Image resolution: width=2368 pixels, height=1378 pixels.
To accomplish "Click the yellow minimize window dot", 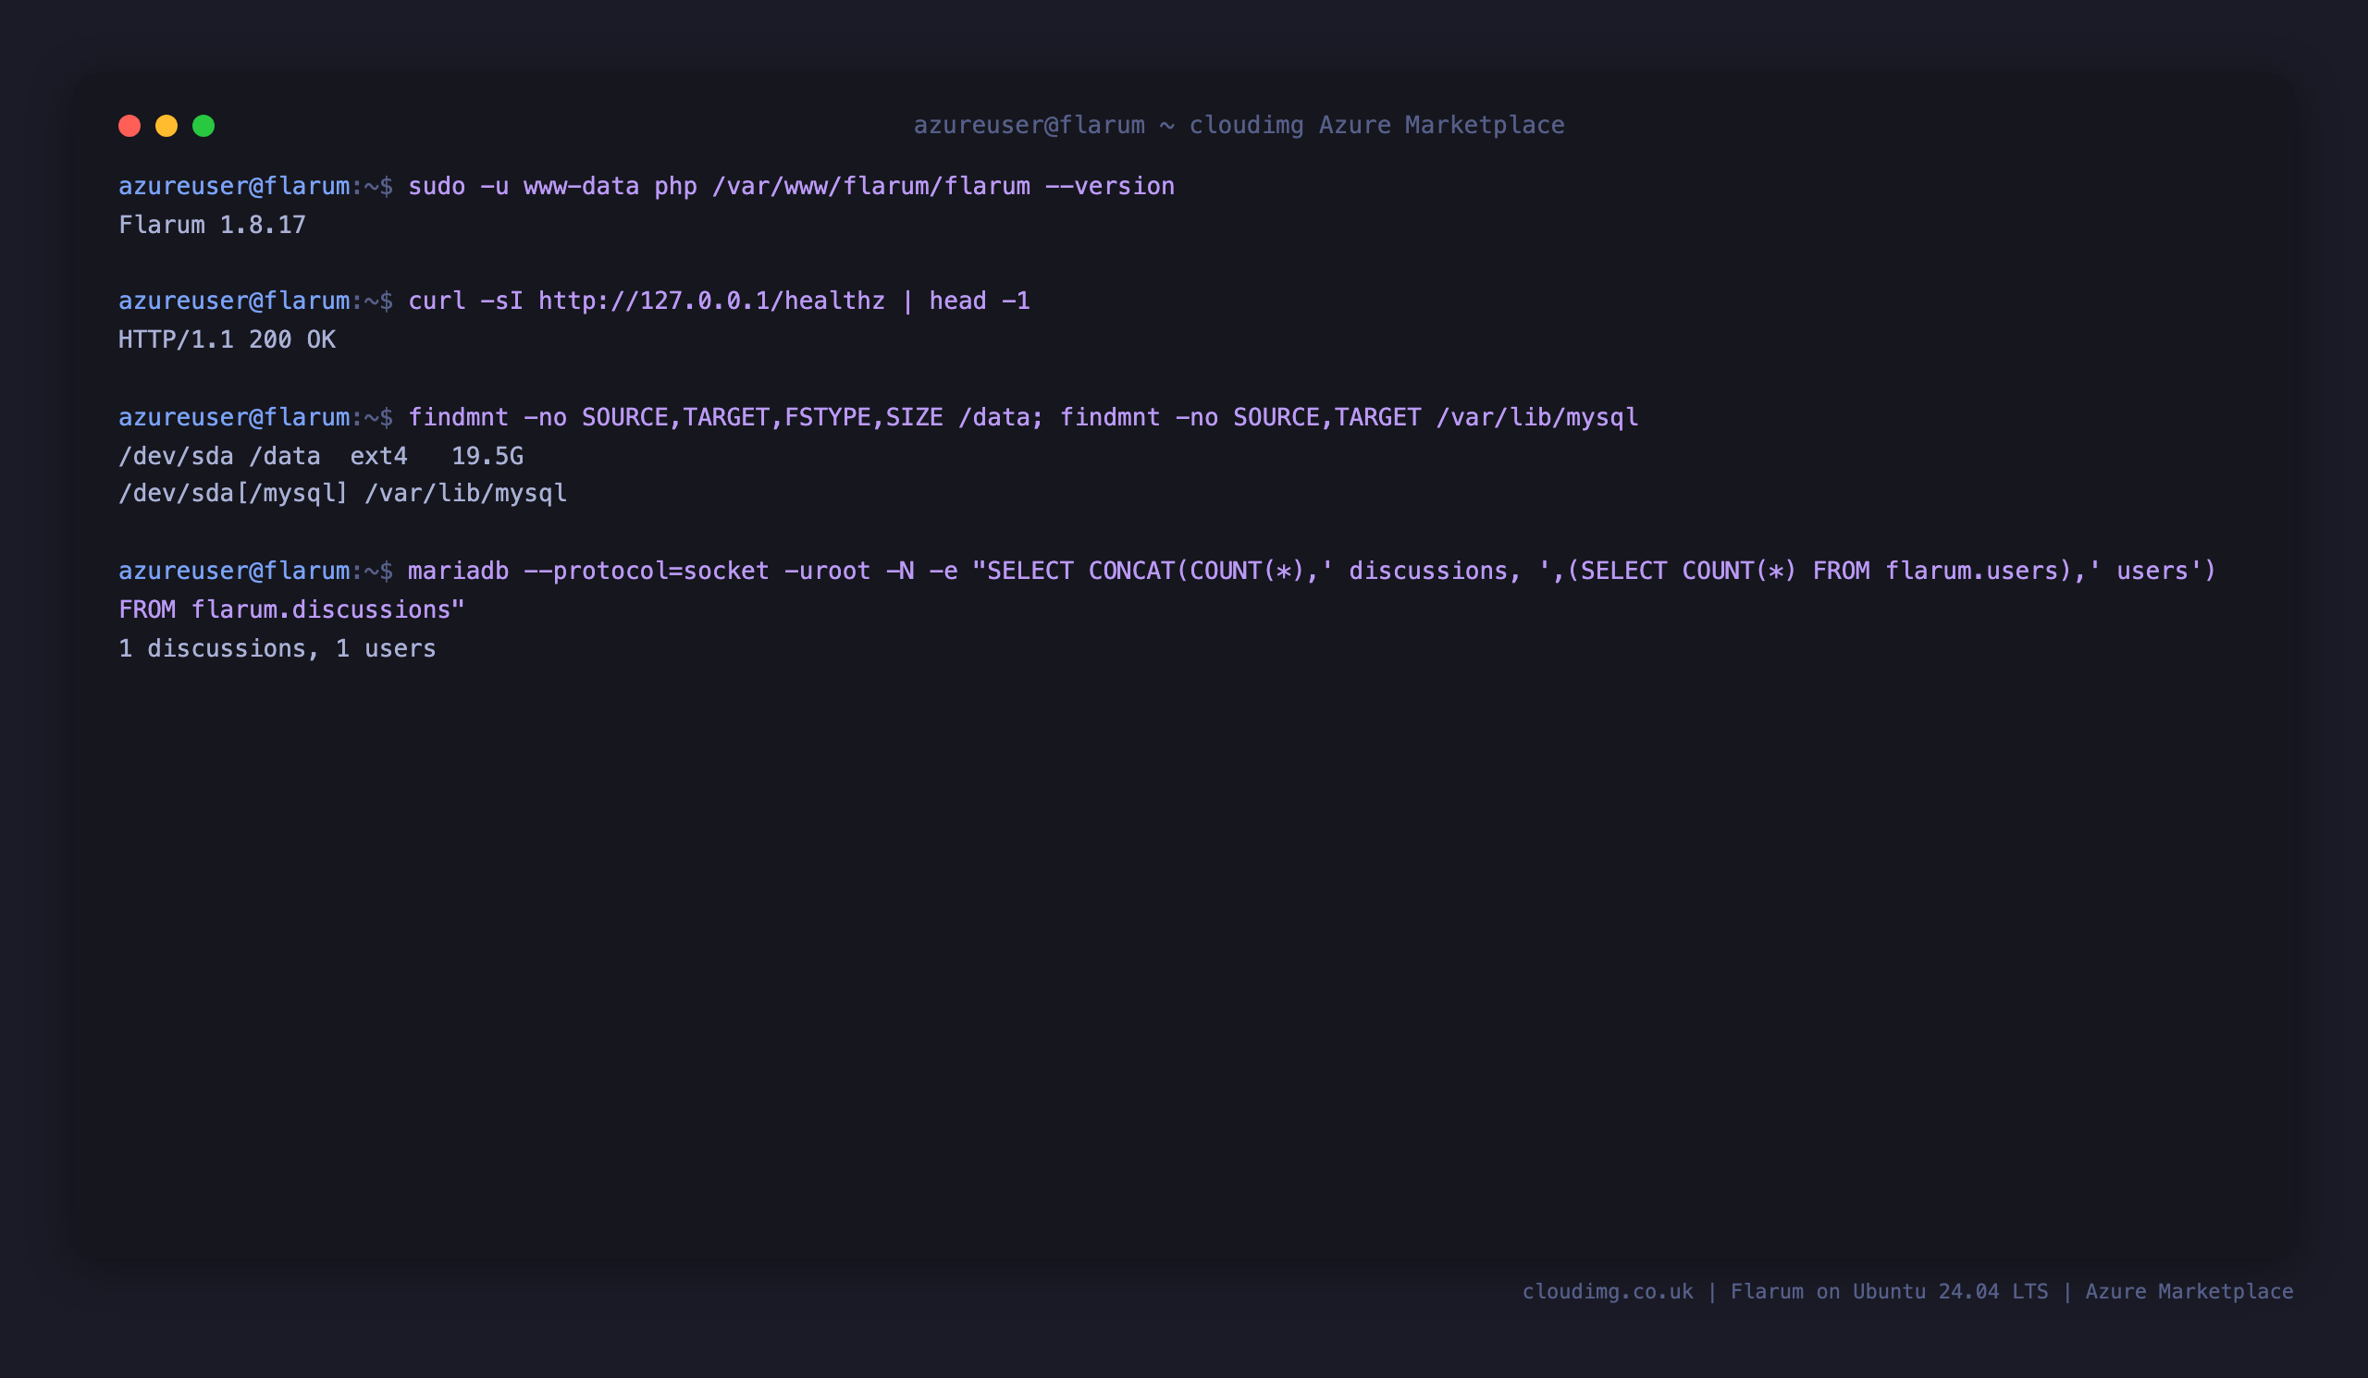I will [166, 126].
